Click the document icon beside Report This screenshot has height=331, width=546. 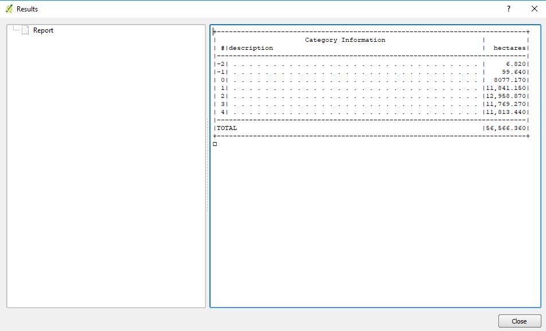click(25, 30)
